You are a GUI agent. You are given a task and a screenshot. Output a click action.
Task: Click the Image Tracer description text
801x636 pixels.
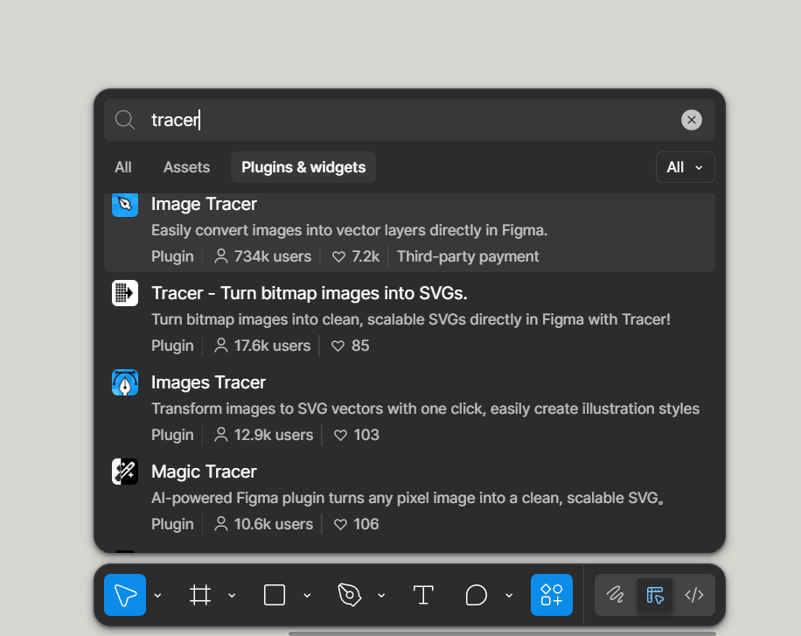(350, 231)
